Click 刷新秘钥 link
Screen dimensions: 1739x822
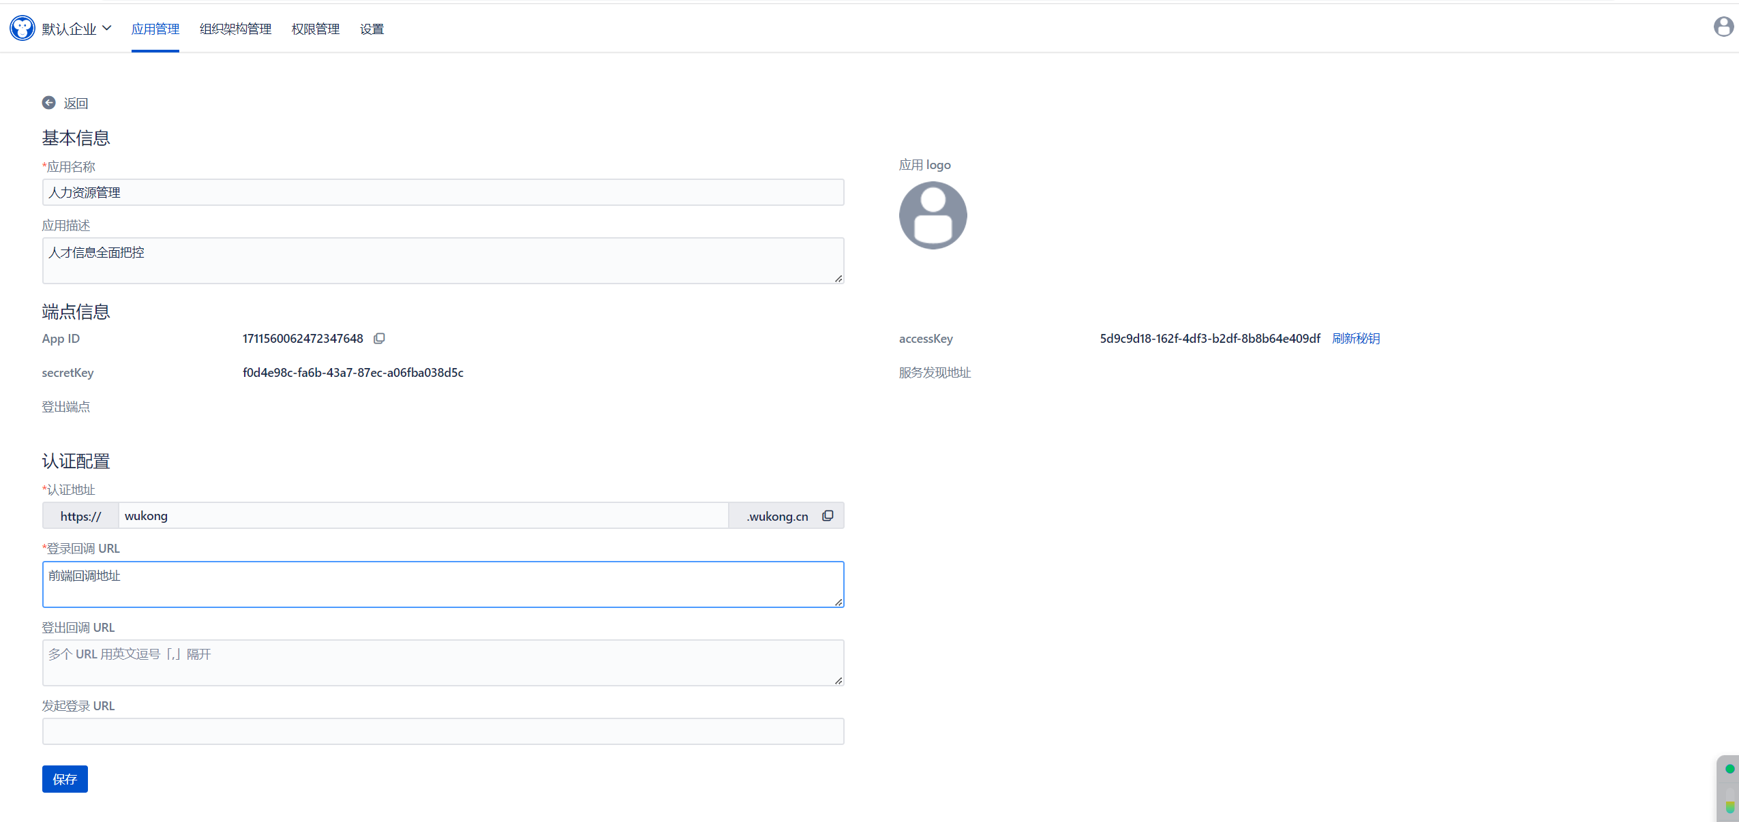pos(1355,338)
